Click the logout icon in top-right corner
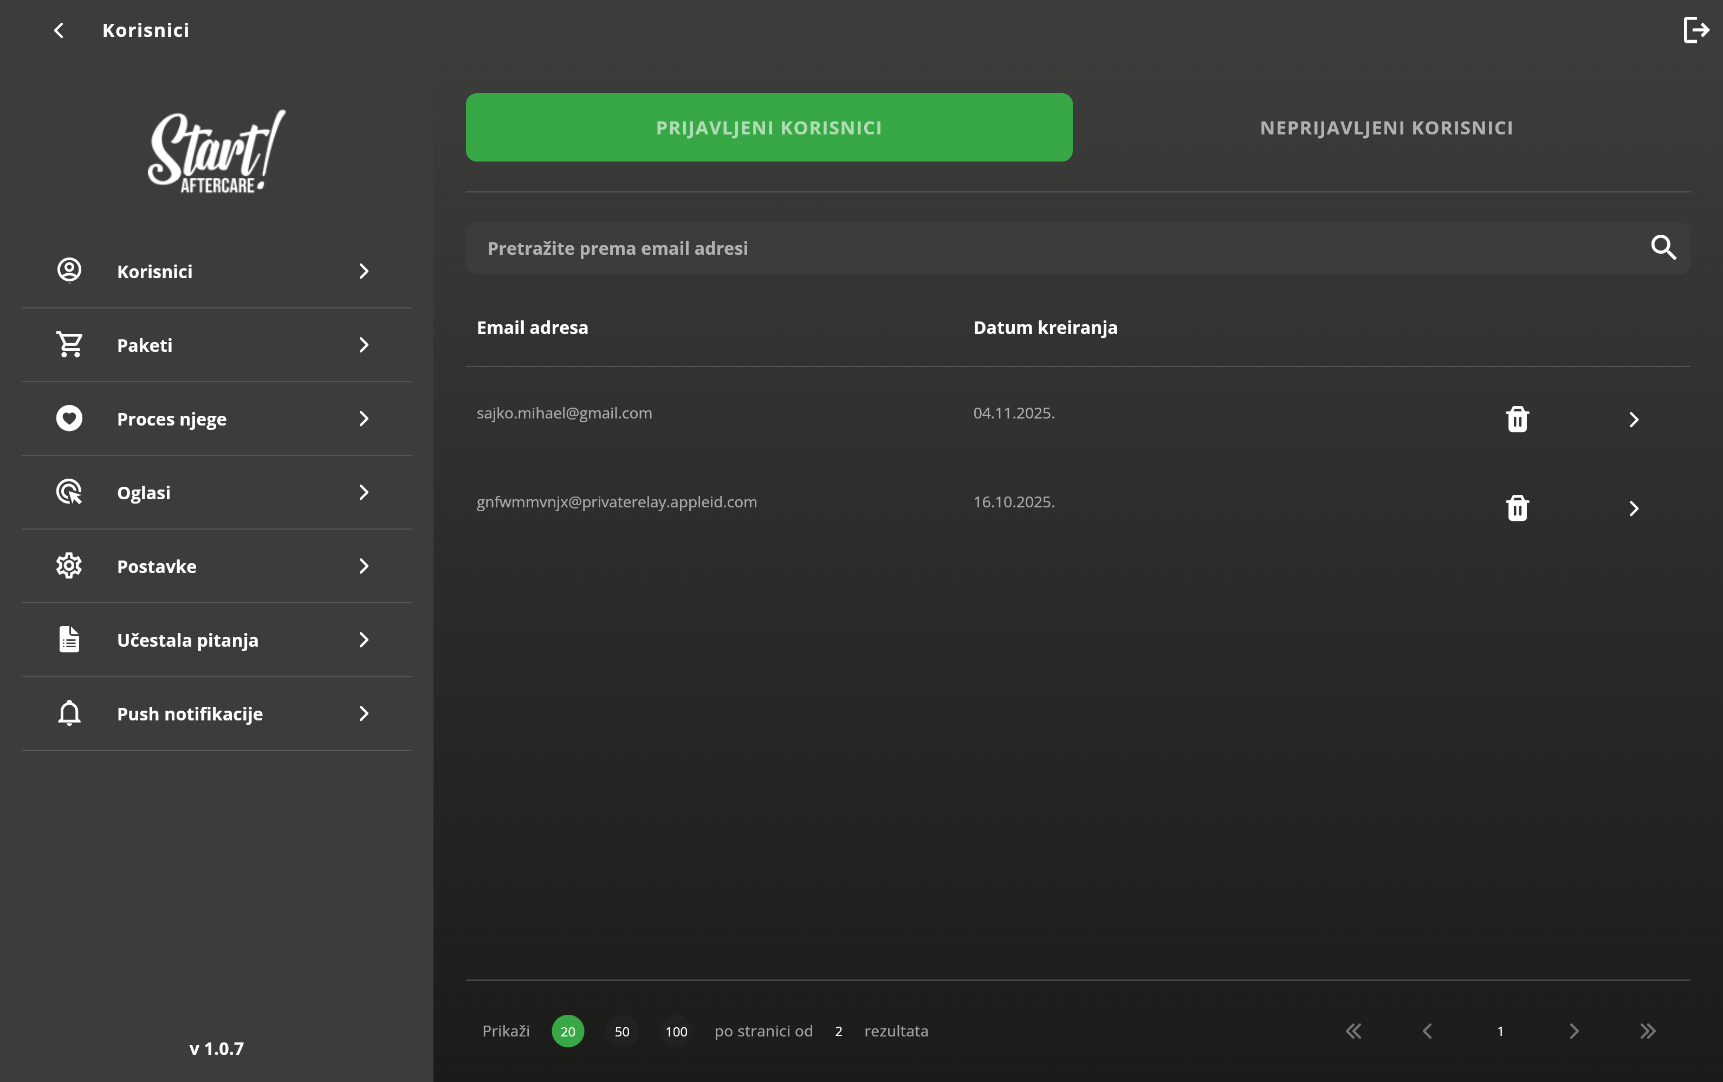1723x1082 pixels. 1695,30
